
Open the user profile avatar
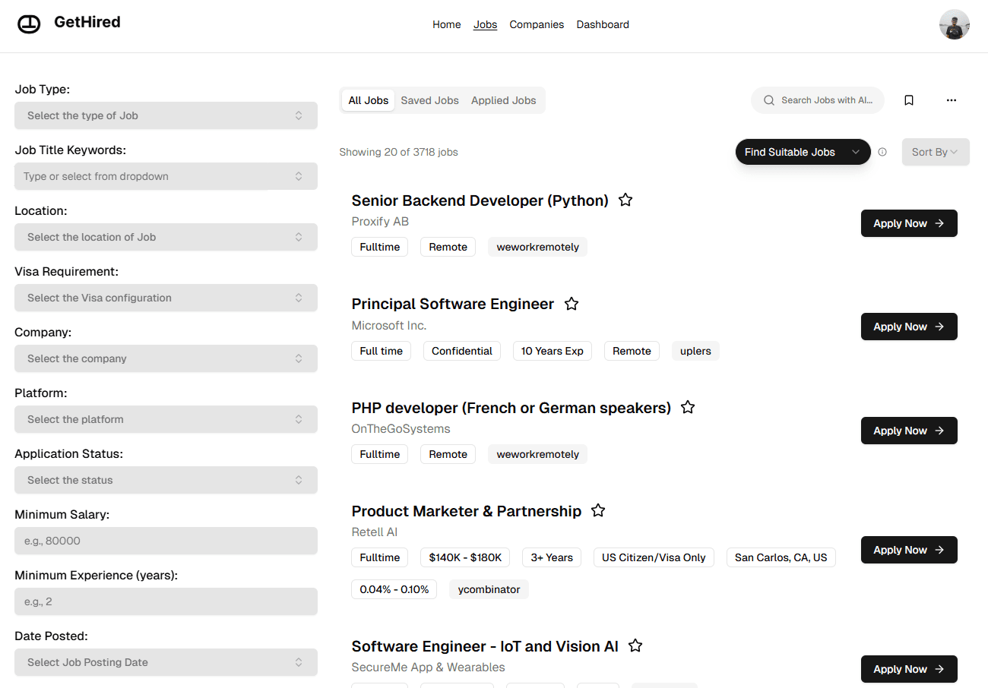[x=954, y=24]
